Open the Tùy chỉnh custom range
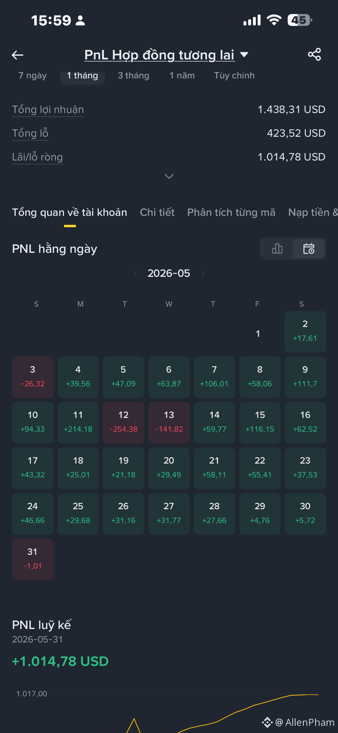The width and height of the screenshot is (338, 733). pyautogui.click(x=234, y=76)
